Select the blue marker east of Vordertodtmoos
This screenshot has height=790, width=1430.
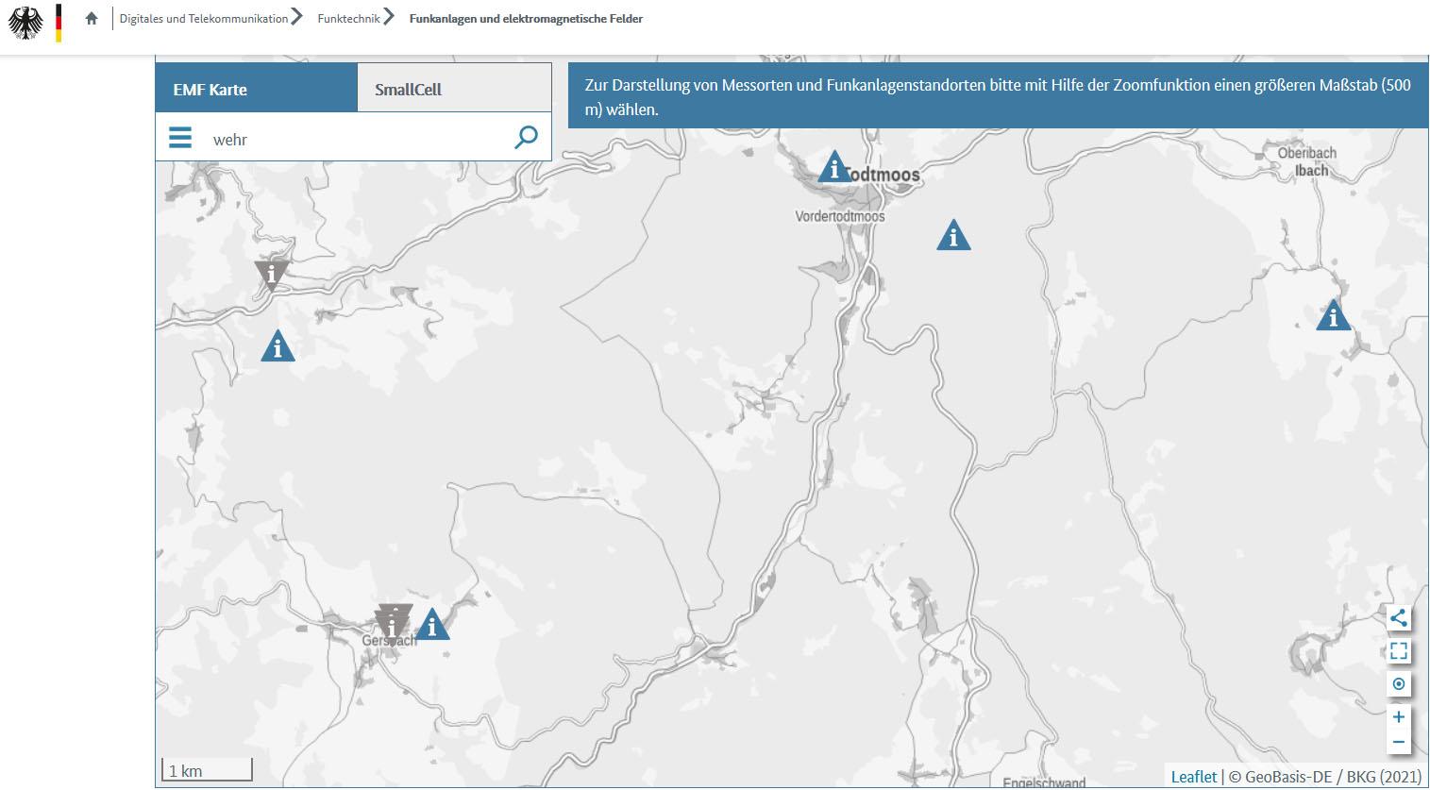(x=953, y=236)
